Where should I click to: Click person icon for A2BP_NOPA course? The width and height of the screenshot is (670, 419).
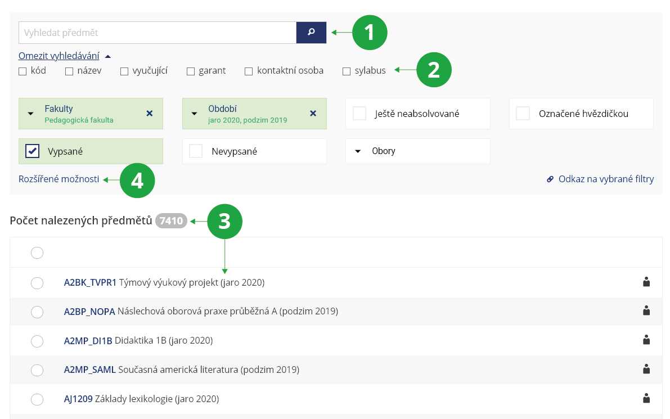click(x=646, y=310)
